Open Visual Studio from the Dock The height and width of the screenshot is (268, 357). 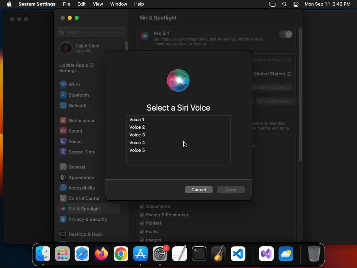pos(266,254)
